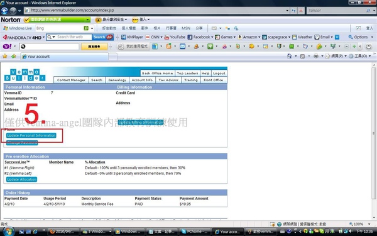
Task: Click the Home icon in the command bar
Action: [290, 56]
